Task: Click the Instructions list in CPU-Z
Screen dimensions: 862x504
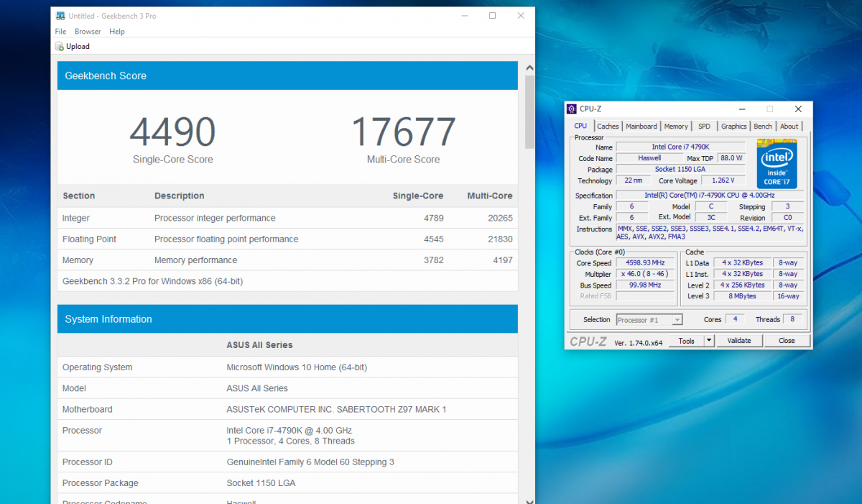Action: (710, 232)
